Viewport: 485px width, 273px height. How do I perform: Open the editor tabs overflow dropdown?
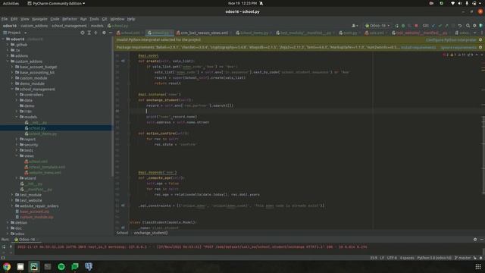point(475,33)
